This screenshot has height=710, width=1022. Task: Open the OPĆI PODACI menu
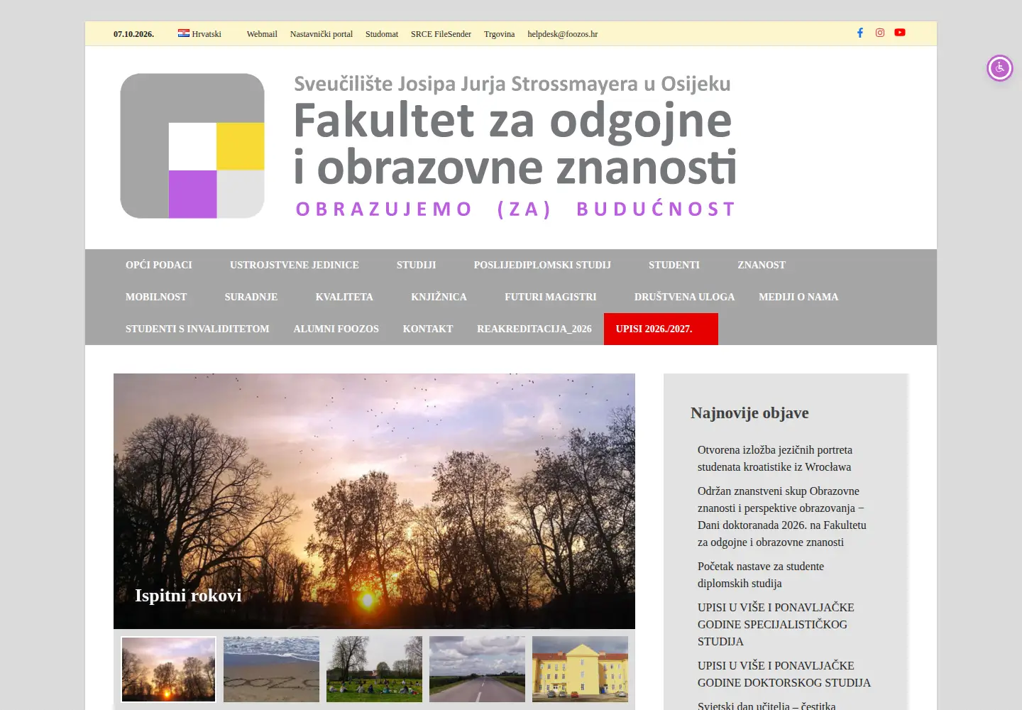[x=159, y=265]
